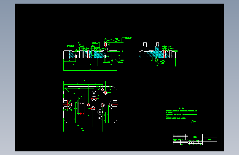The image size is (239, 155).
Task: Click the title block material cell
Action: [195, 137]
